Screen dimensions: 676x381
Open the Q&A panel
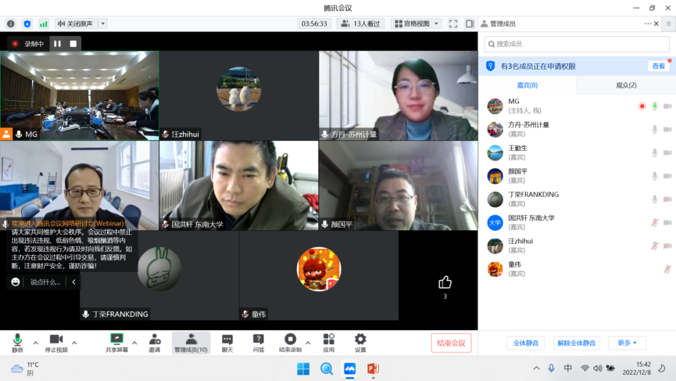point(259,343)
